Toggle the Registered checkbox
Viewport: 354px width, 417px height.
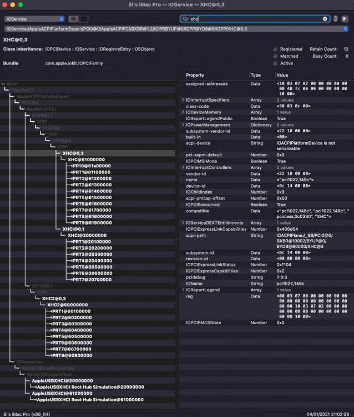click(275, 49)
